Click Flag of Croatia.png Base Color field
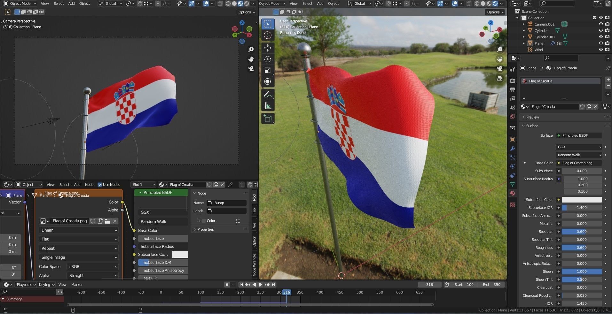This screenshot has height=314, width=612. pos(579,163)
